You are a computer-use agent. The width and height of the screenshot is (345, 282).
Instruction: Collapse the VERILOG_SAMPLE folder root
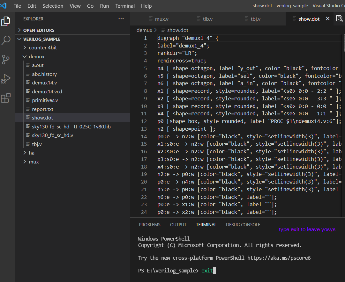pyautogui.click(x=19, y=39)
